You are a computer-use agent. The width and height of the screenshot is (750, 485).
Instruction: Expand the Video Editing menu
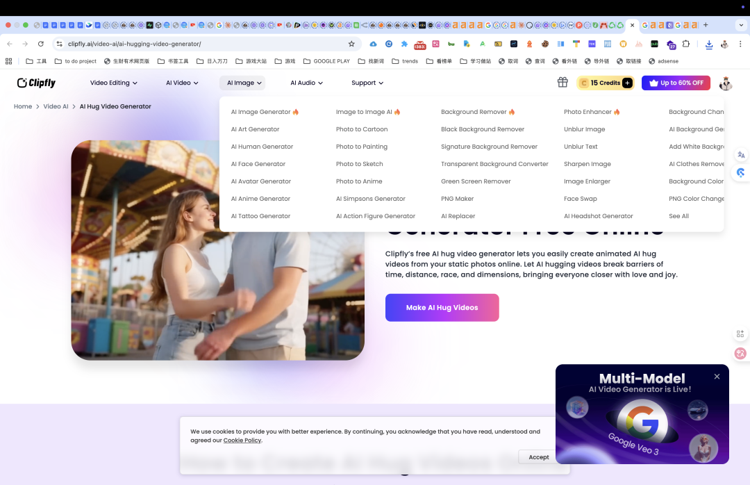pos(114,83)
